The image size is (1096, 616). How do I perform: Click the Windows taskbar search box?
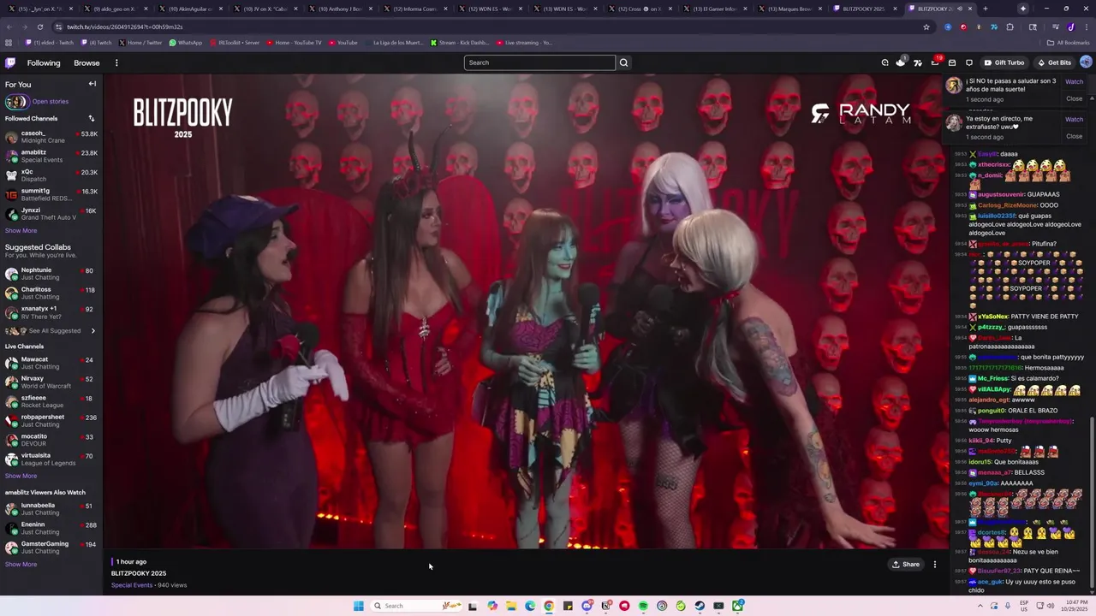tap(417, 606)
